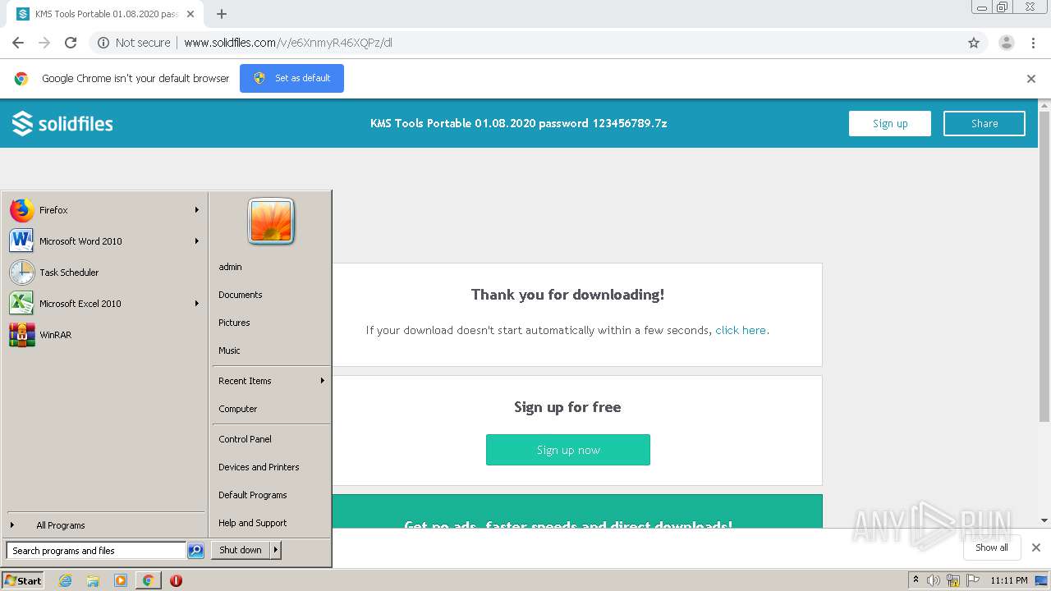Open Shut down options arrow

(x=276, y=550)
